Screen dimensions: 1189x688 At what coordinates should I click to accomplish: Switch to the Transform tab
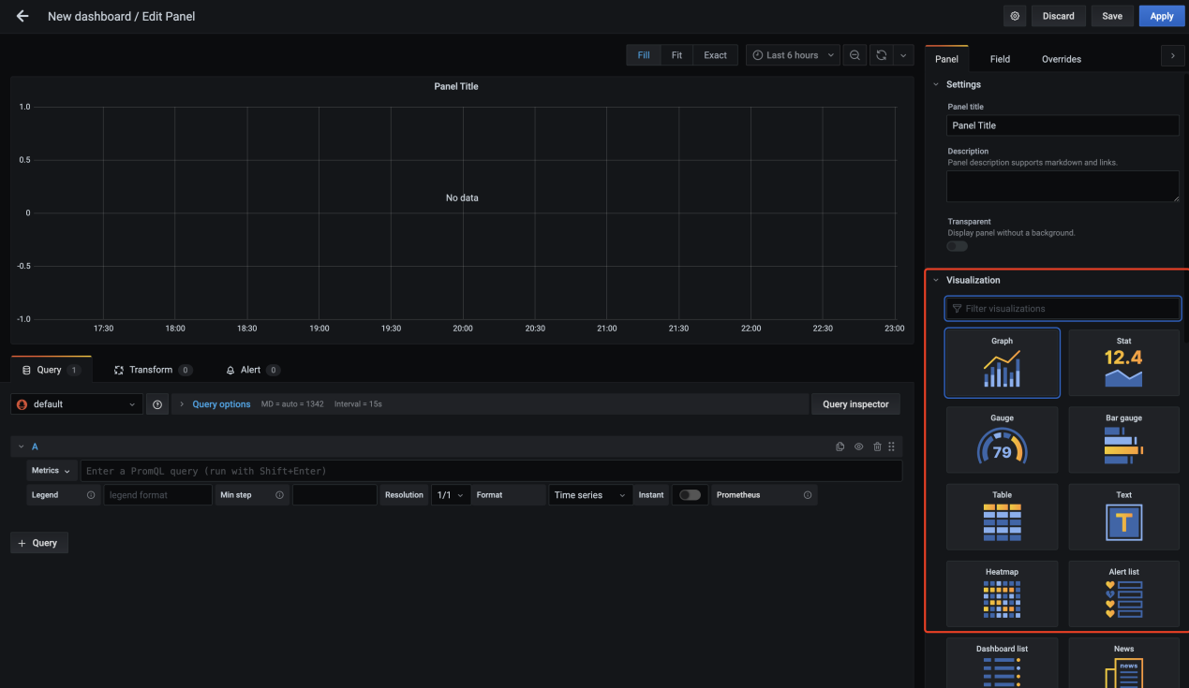(152, 370)
